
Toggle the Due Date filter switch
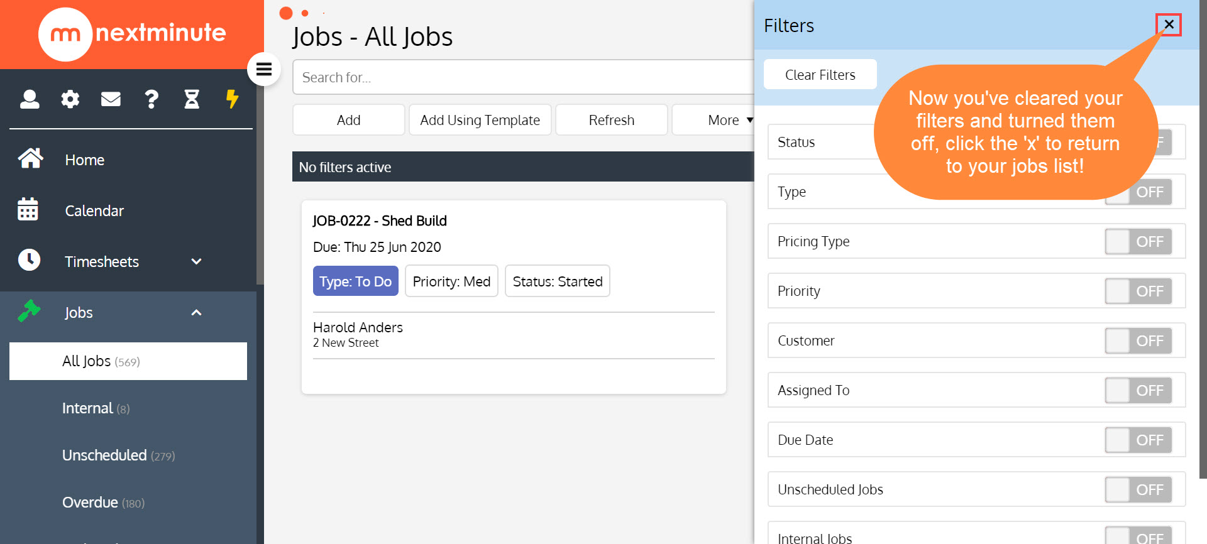[x=1138, y=440]
